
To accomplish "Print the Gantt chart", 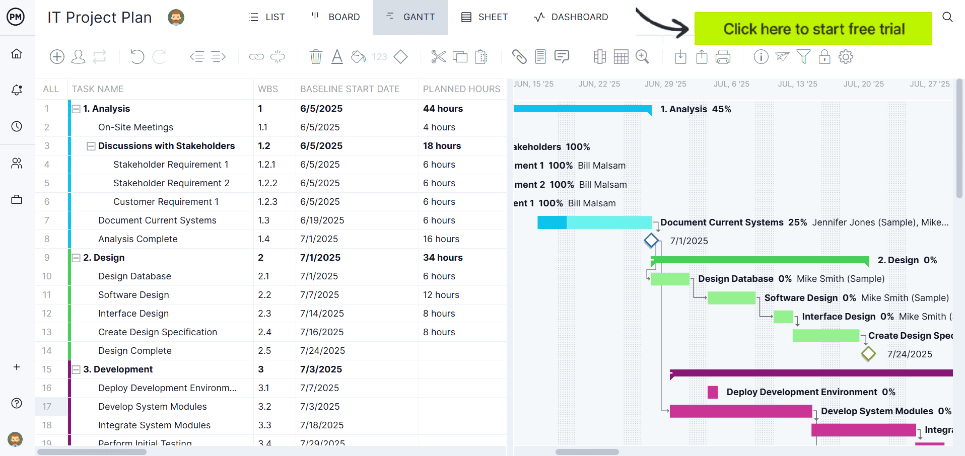I will tap(723, 56).
